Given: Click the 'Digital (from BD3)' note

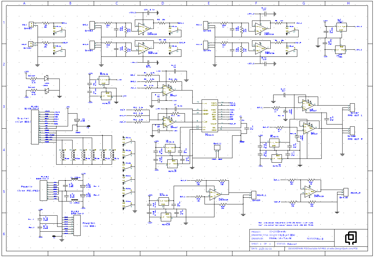Looking at the screenshot, I should coord(23,120).
